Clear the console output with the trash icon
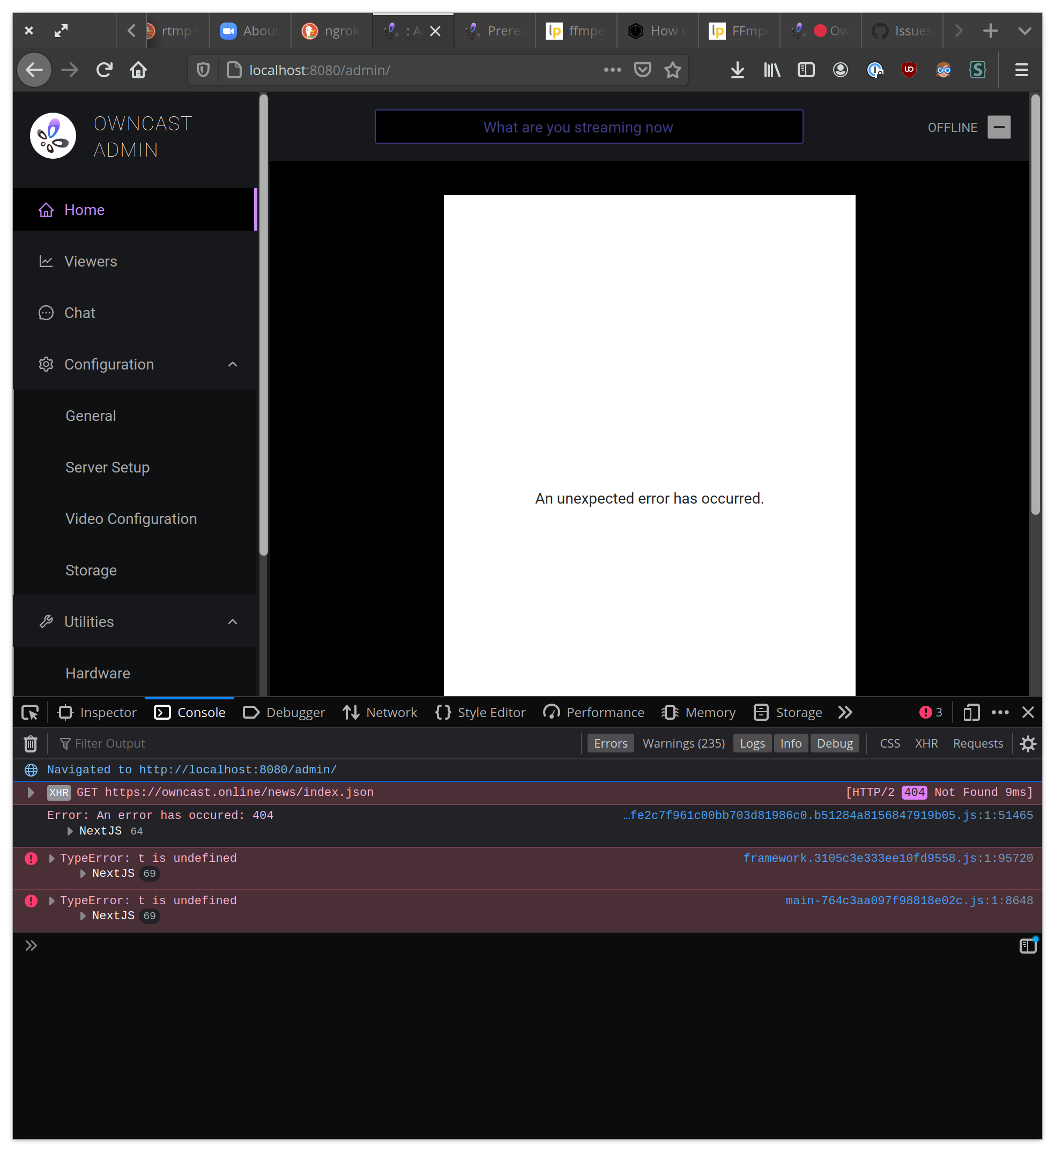The image size is (1055, 1152). 29,743
